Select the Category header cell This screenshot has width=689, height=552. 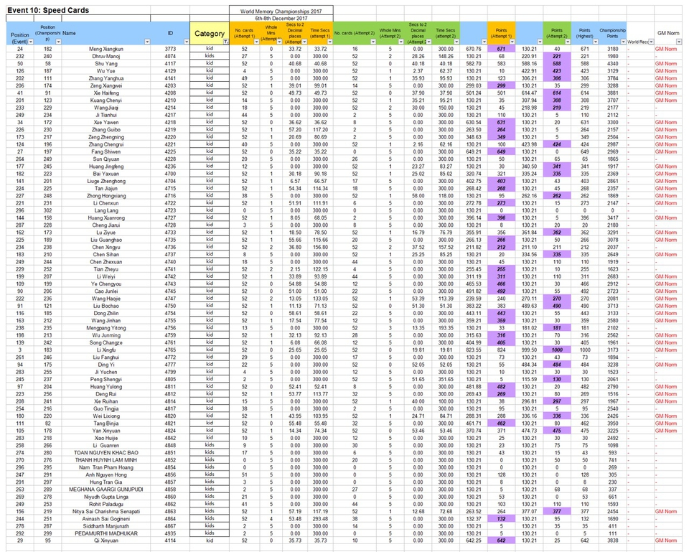210,34
